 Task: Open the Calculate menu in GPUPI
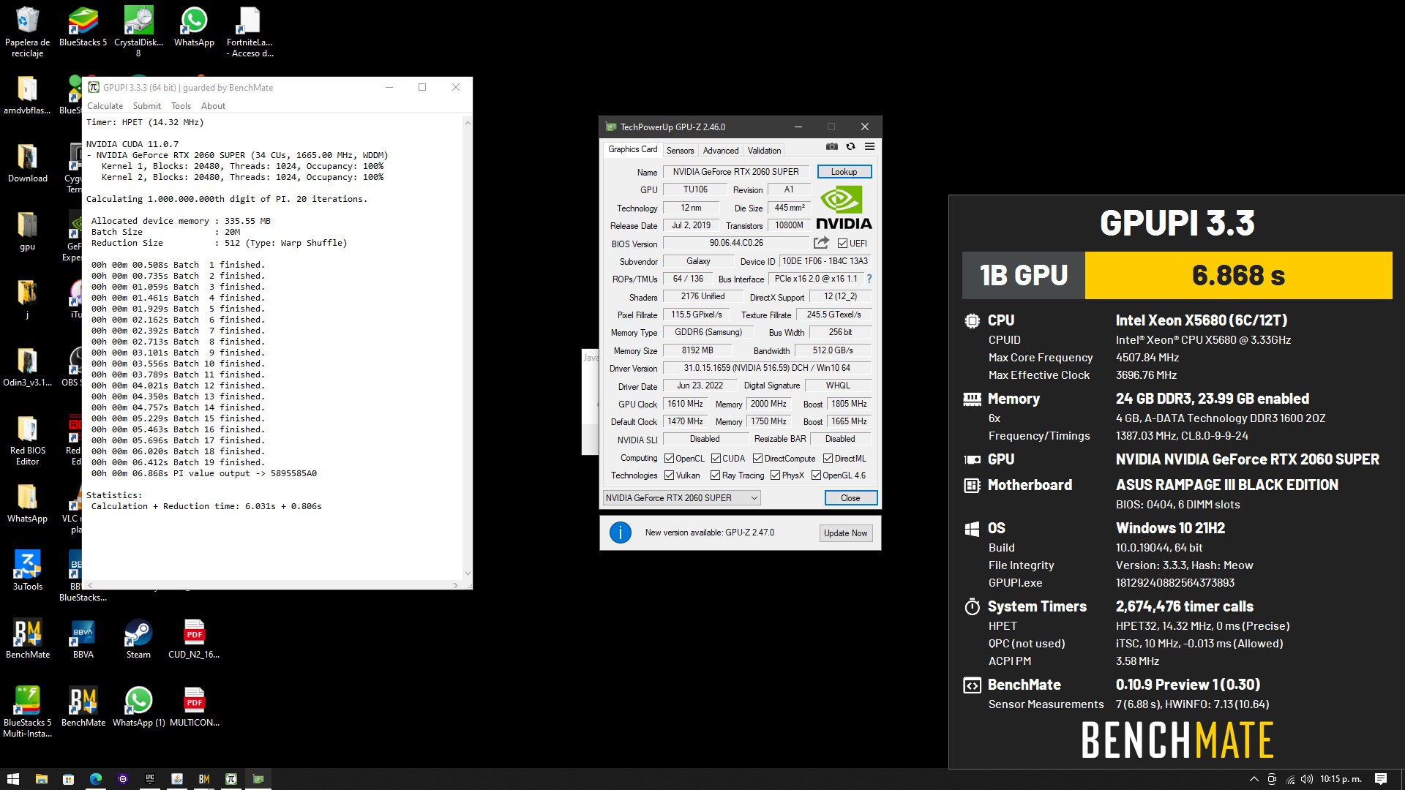click(105, 106)
